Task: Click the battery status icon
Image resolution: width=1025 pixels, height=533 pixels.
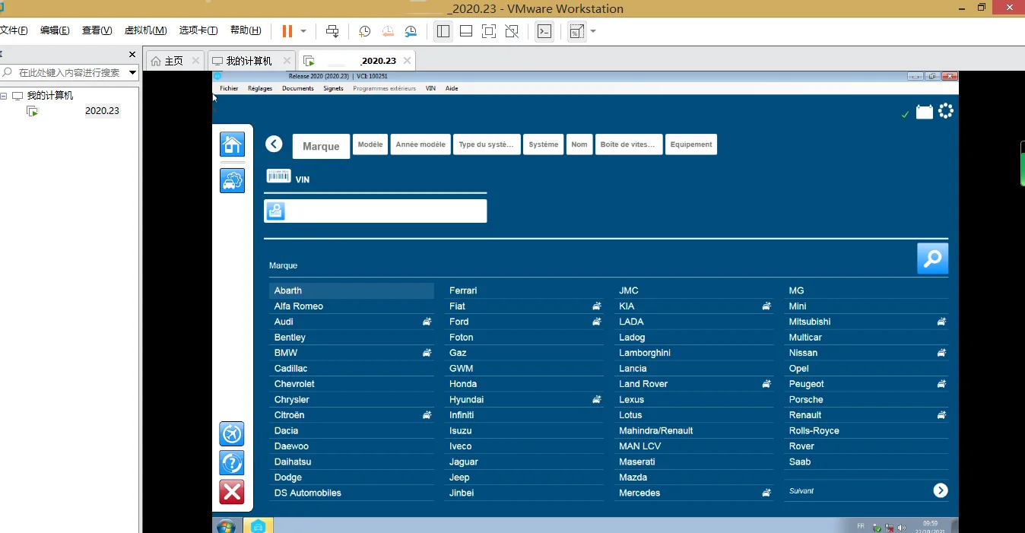Action: point(924,113)
